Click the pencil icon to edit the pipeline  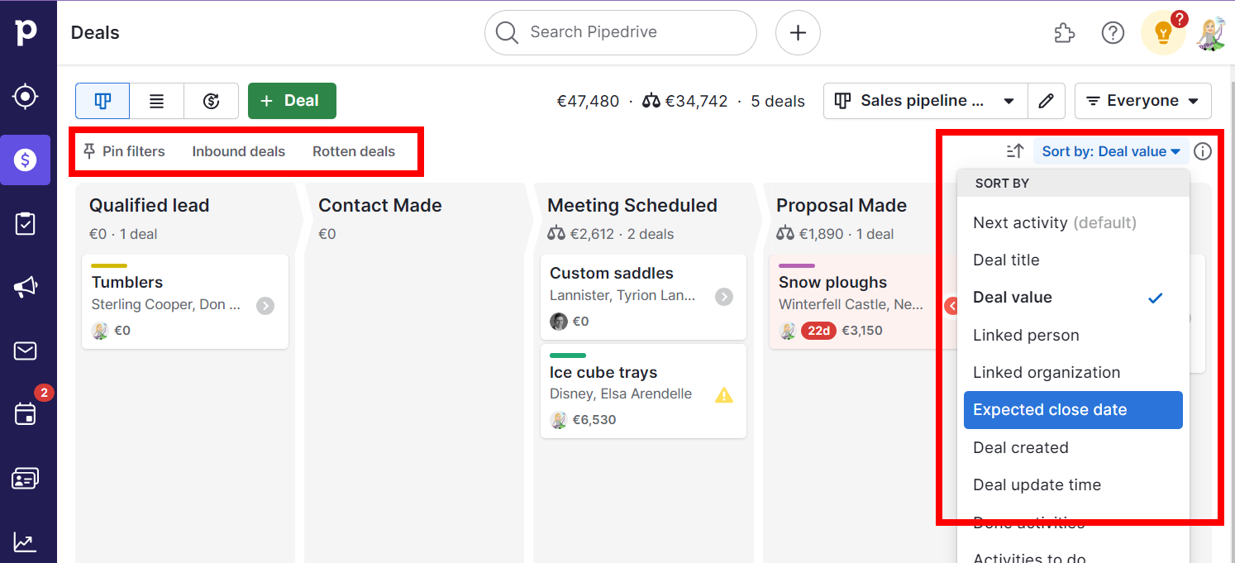click(x=1046, y=100)
